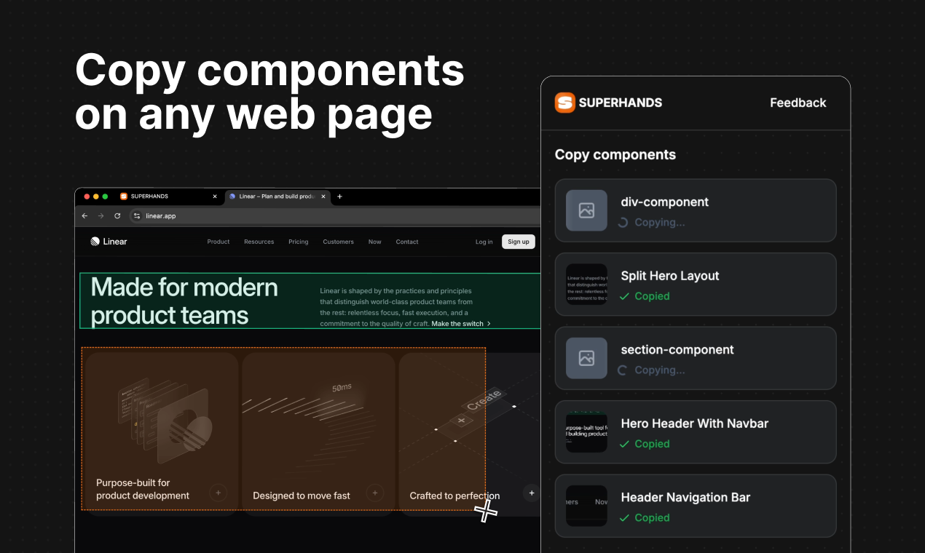Select the section-component placeholder image icon

point(586,358)
